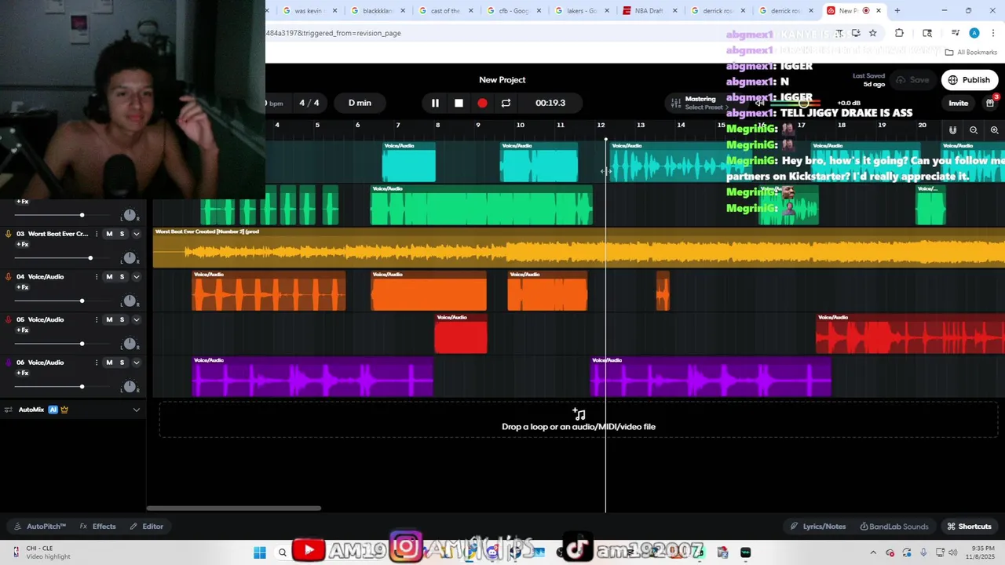The width and height of the screenshot is (1005, 565).
Task: Open the D min key selector
Action: pos(360,103)
